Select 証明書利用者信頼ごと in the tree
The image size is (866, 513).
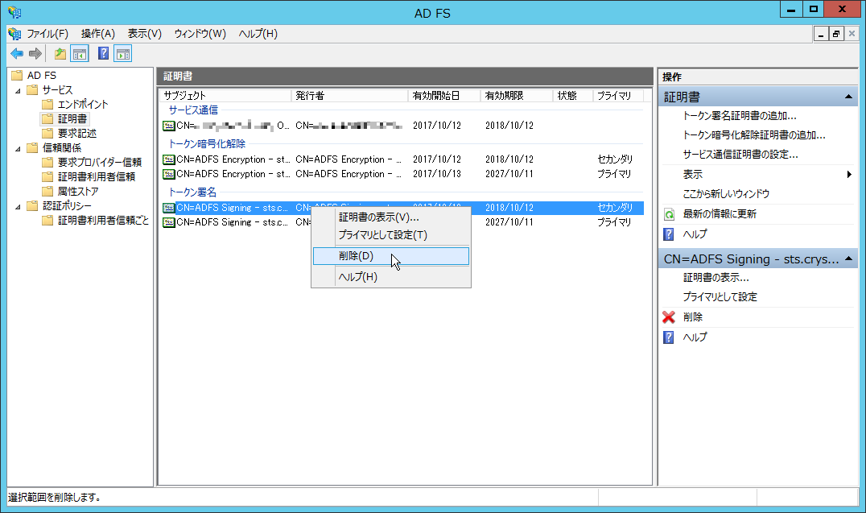tap(103, 221)
